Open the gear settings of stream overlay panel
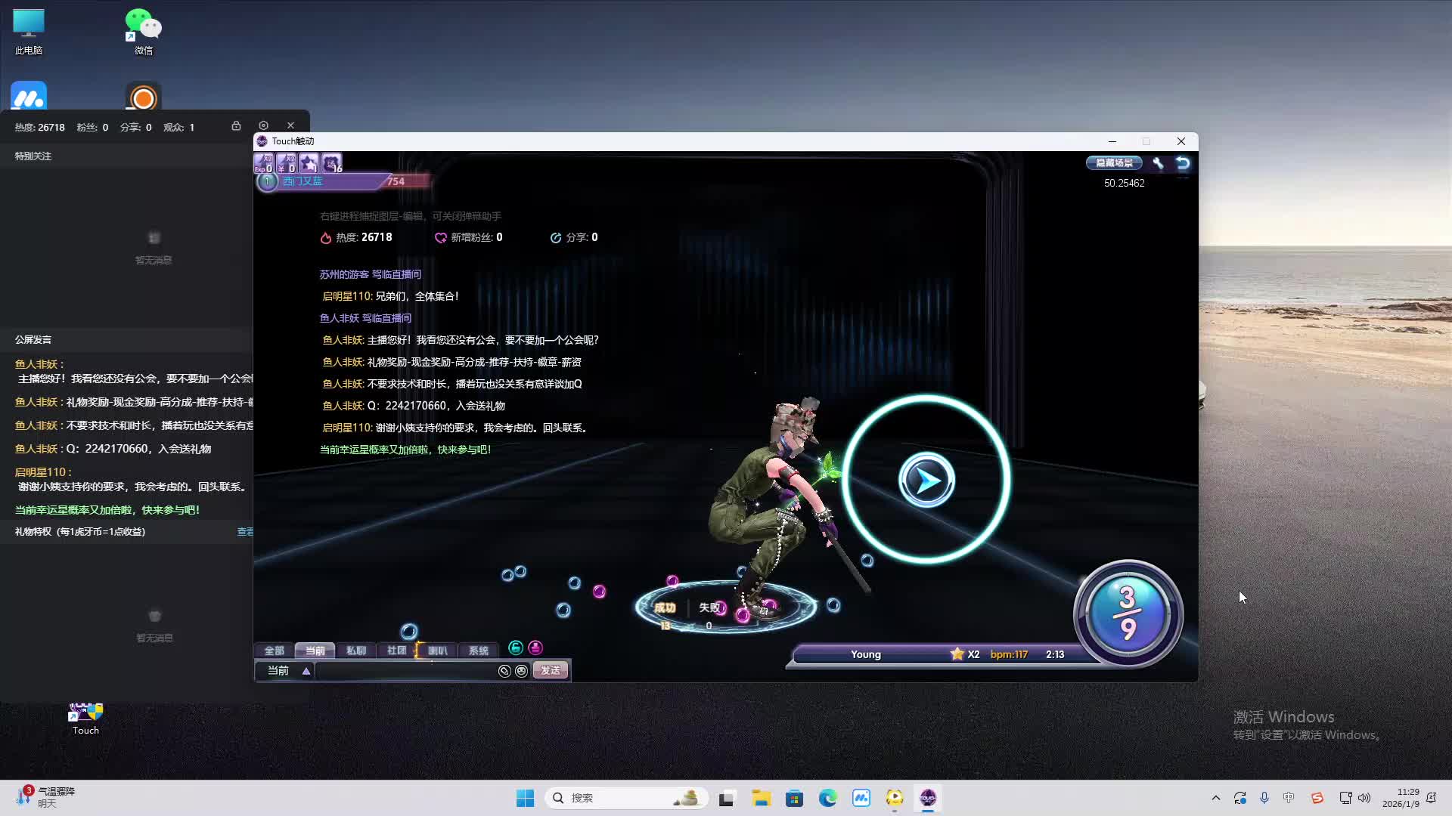This screenshot has width=1452, height=816. 263,125
